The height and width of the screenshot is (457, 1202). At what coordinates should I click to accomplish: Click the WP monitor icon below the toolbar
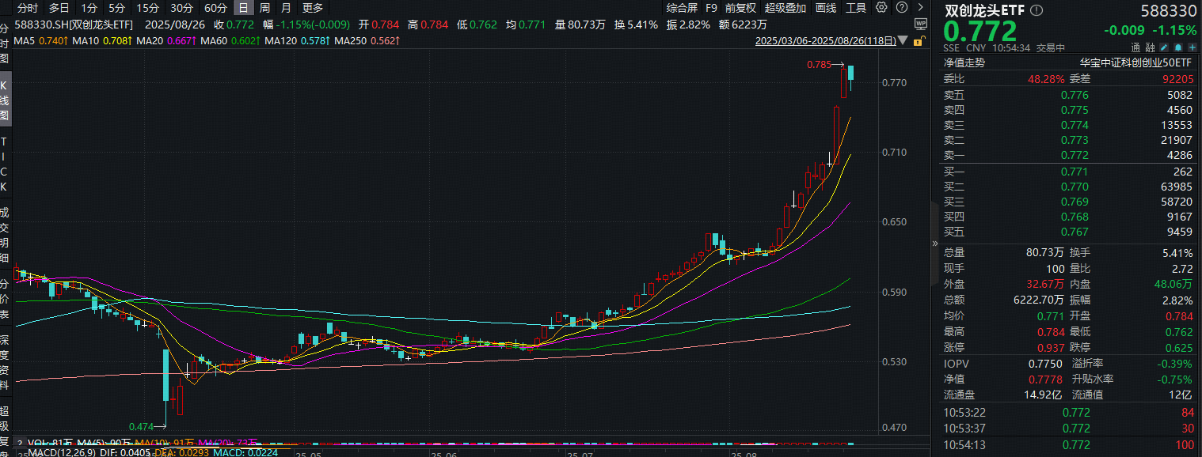coord(919,23)
